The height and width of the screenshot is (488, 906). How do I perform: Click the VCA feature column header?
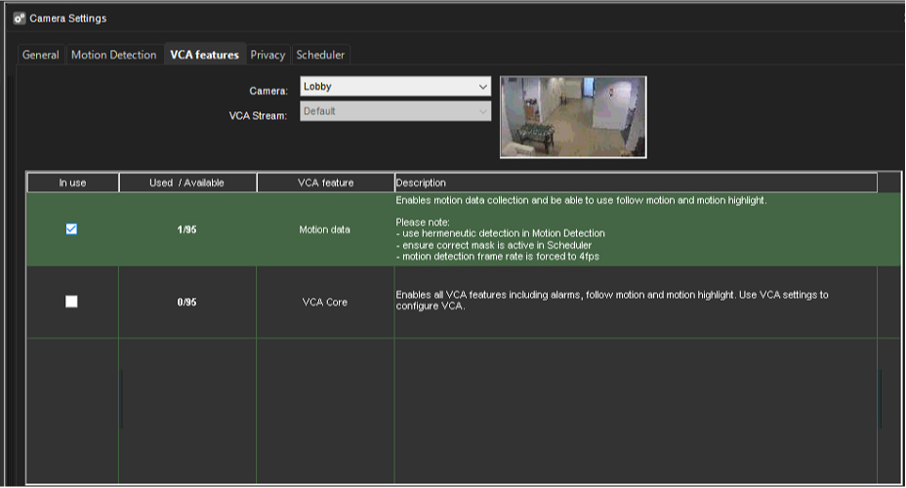325,183
